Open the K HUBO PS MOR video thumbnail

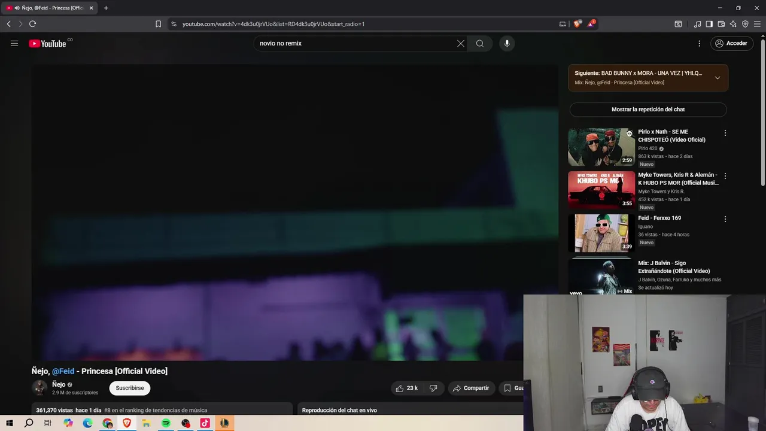point(601,190)
